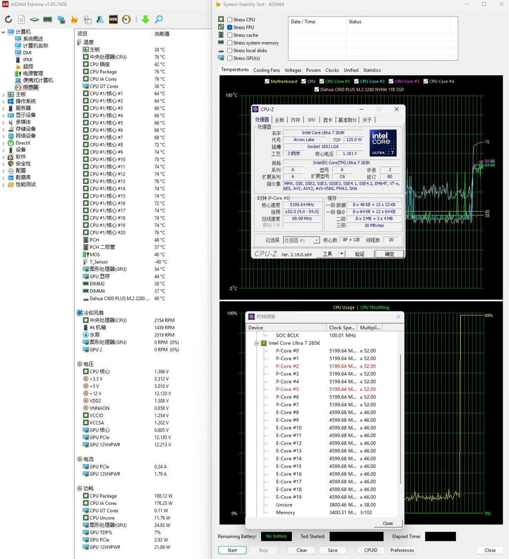Enable the Stress GPU(s) checkbox
Image resolution: width=509 pixels, height=559 pixels.
[229, 58]
